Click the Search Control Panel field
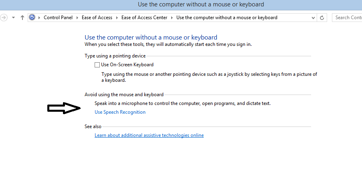The height and width of the screenshot is (174, 362). [x=347, y=18]
